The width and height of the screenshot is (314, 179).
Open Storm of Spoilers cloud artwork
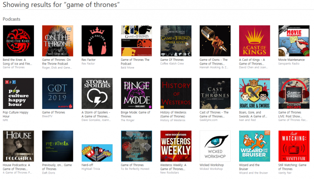97,93
